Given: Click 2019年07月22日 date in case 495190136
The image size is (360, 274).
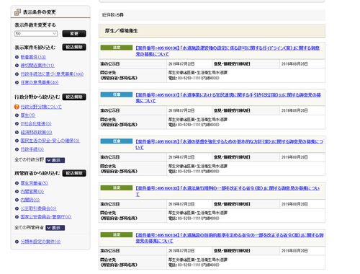Looking at the screenshot, I should [181, 64].
